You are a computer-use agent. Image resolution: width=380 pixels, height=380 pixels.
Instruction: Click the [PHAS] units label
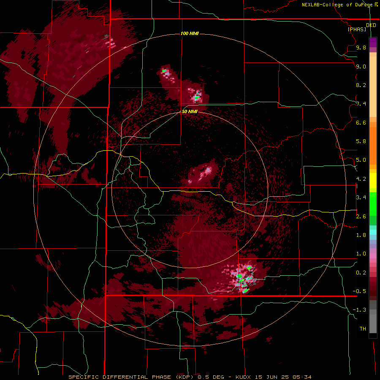(357, 29)
